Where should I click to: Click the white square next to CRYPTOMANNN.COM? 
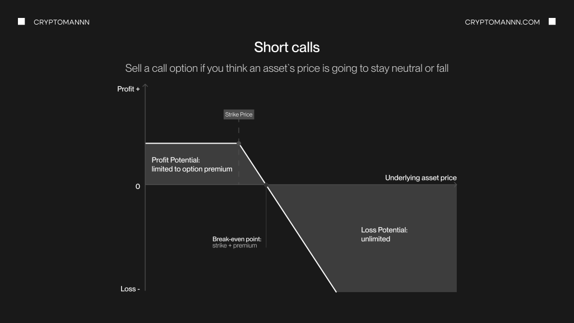[x=552, y=22]
